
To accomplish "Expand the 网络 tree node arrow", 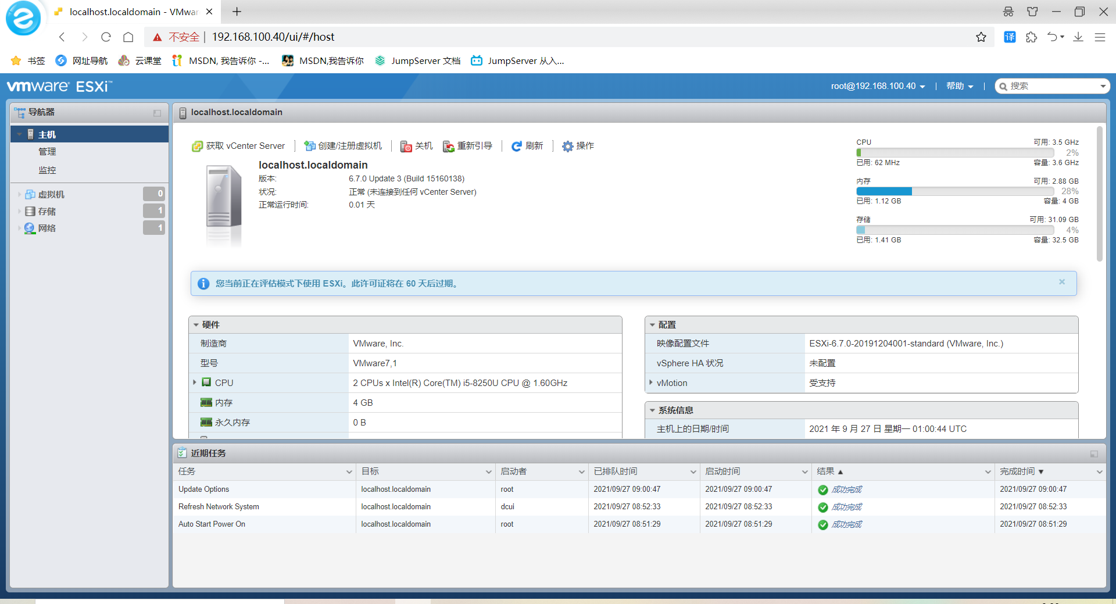I will point(19,228).
